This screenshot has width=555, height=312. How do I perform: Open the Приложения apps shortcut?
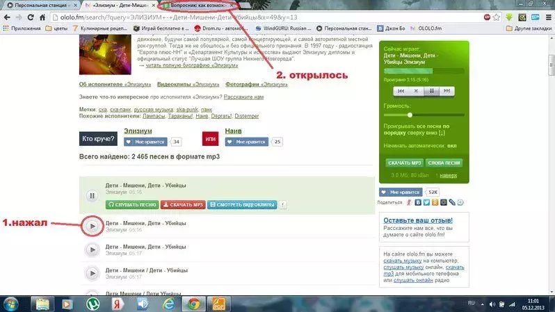(x=22, y=28)
